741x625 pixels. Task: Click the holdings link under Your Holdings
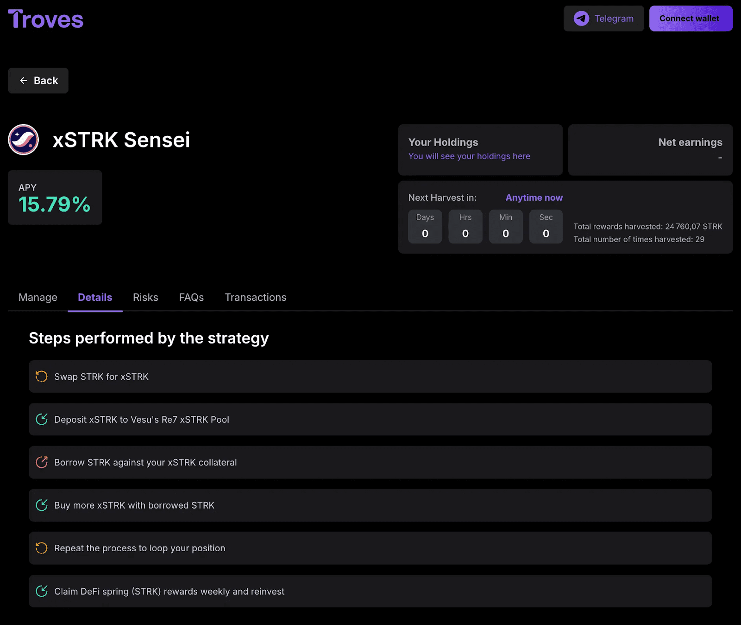coord(469,156)
